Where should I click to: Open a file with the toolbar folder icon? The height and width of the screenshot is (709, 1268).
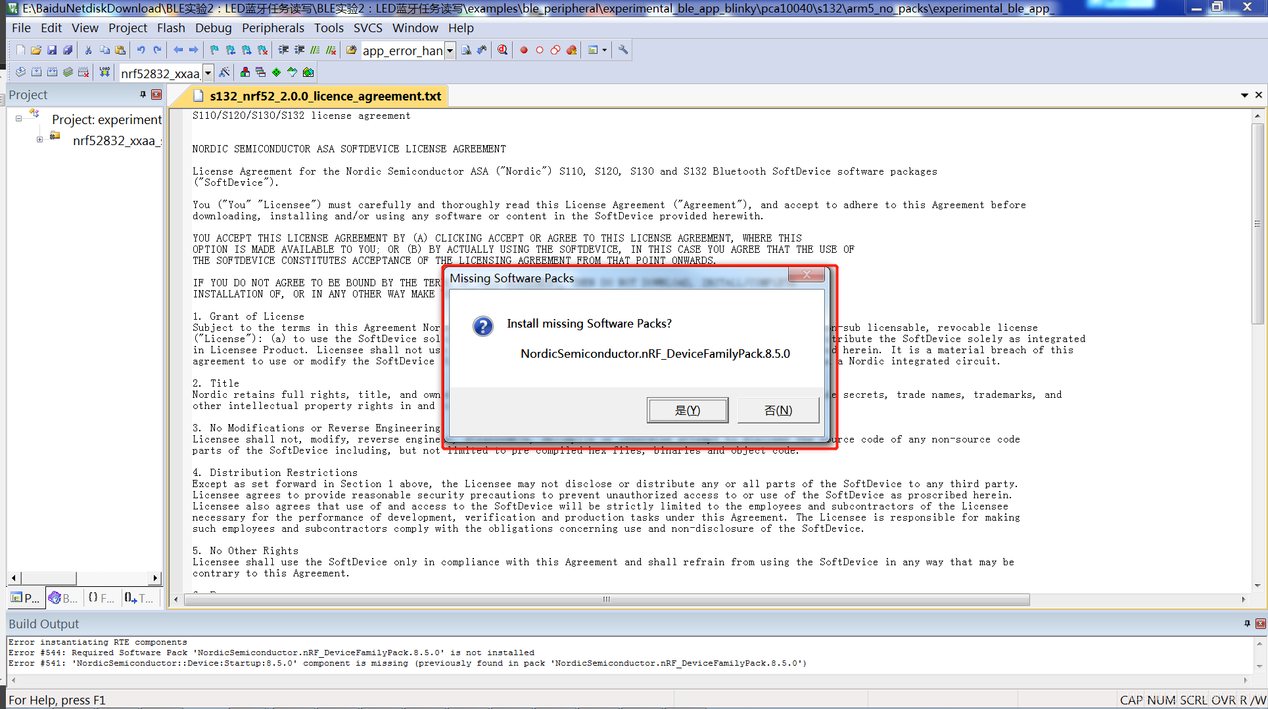tap(36, 50)
